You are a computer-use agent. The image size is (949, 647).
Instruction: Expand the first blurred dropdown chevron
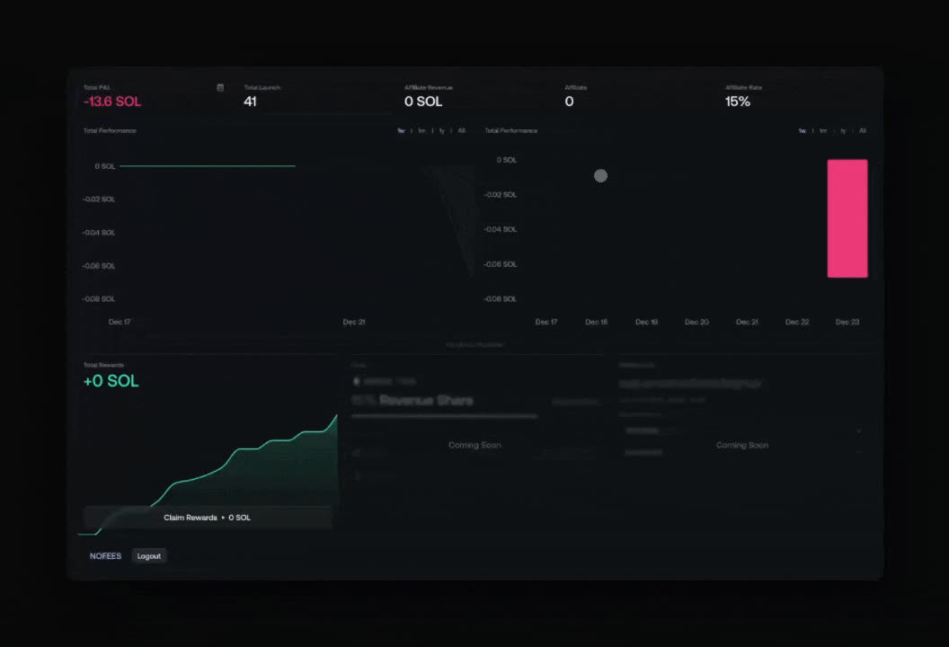coord(859,431)
